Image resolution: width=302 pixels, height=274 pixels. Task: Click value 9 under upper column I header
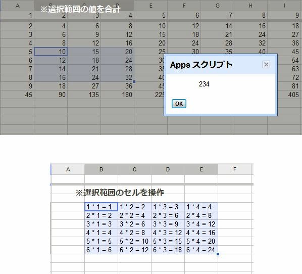285,15
